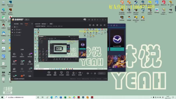
Task: Open Word from the taskbar
Action: [61, 97]
